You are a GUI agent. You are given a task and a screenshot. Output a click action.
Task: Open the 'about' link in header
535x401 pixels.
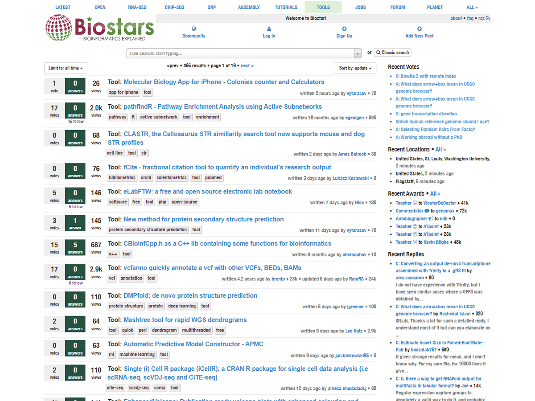click(456, 18)
